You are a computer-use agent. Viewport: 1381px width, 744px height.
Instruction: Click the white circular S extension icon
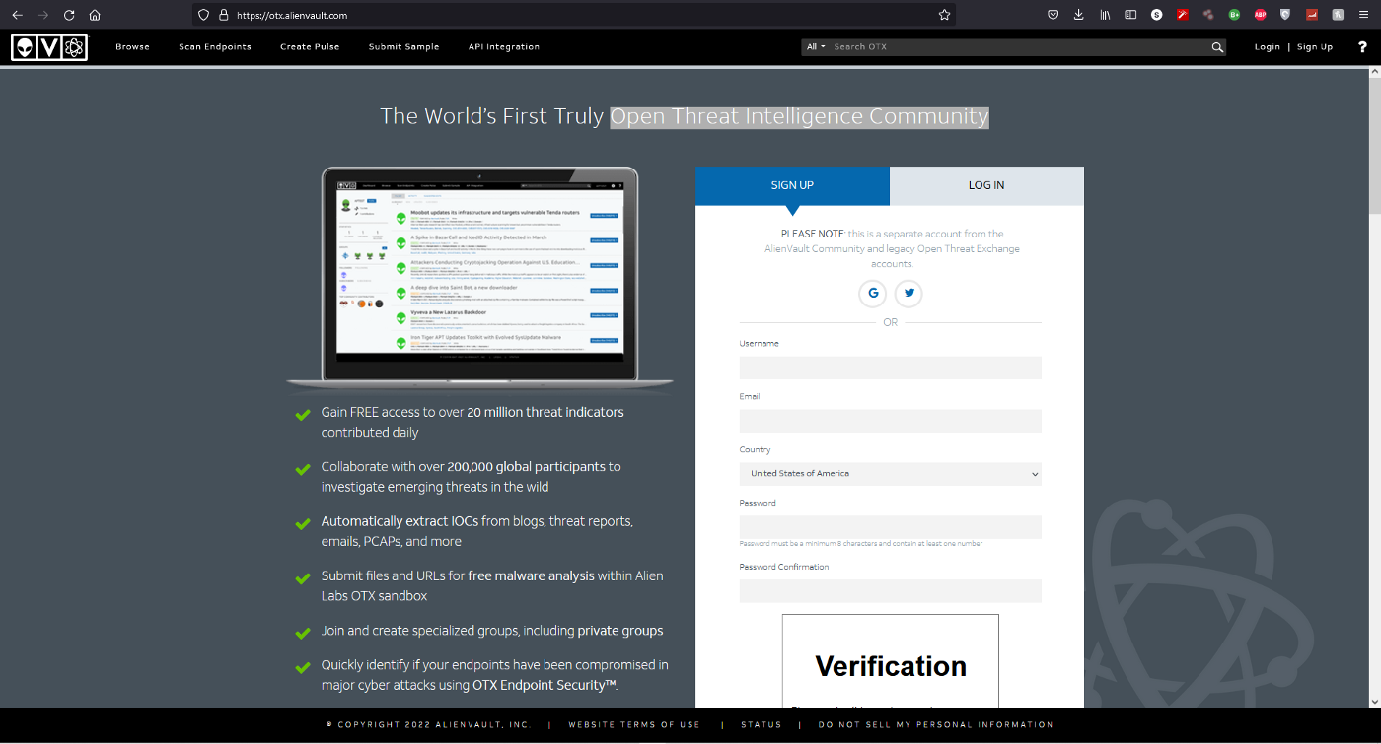[1156, 15]
